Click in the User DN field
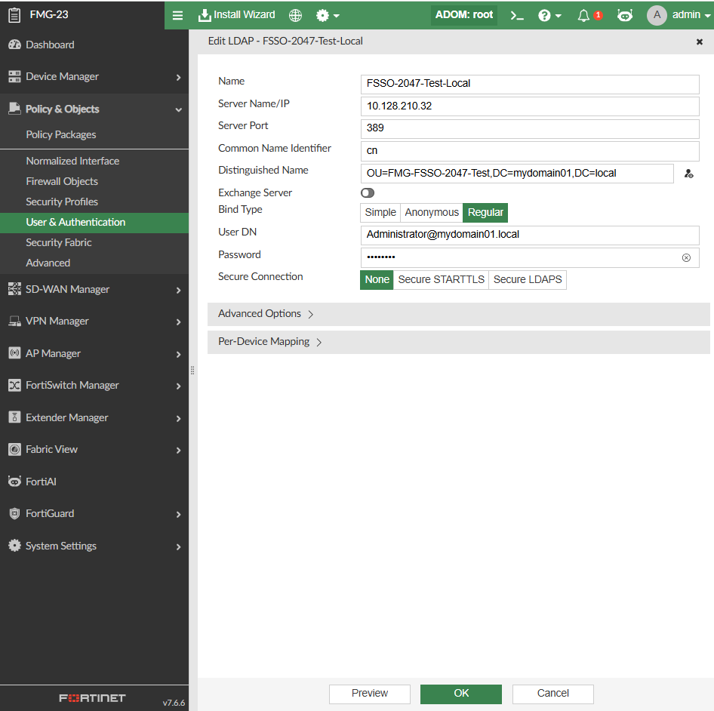Viewport: 714px width, 711px height. click(530, 235)
